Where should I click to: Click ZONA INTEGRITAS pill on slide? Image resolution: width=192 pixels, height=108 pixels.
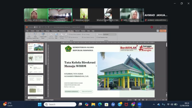coord(87,92)
